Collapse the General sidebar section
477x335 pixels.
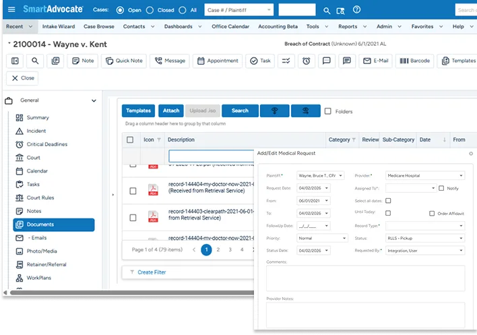94,100
